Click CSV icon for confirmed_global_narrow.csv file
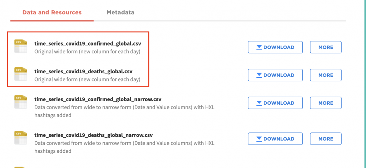Viewport: 366px width, 168px height. (x=20, y=102)
